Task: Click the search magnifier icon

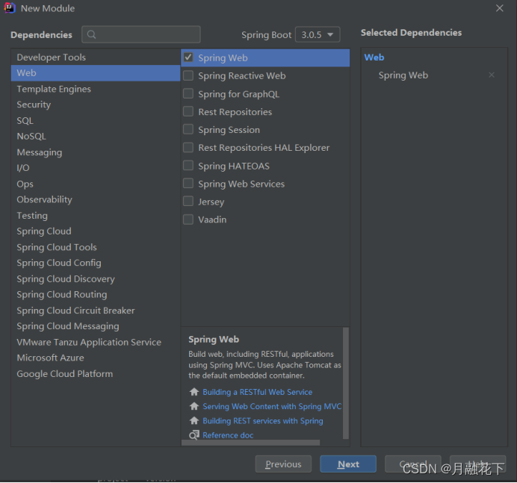Action: 92,34
